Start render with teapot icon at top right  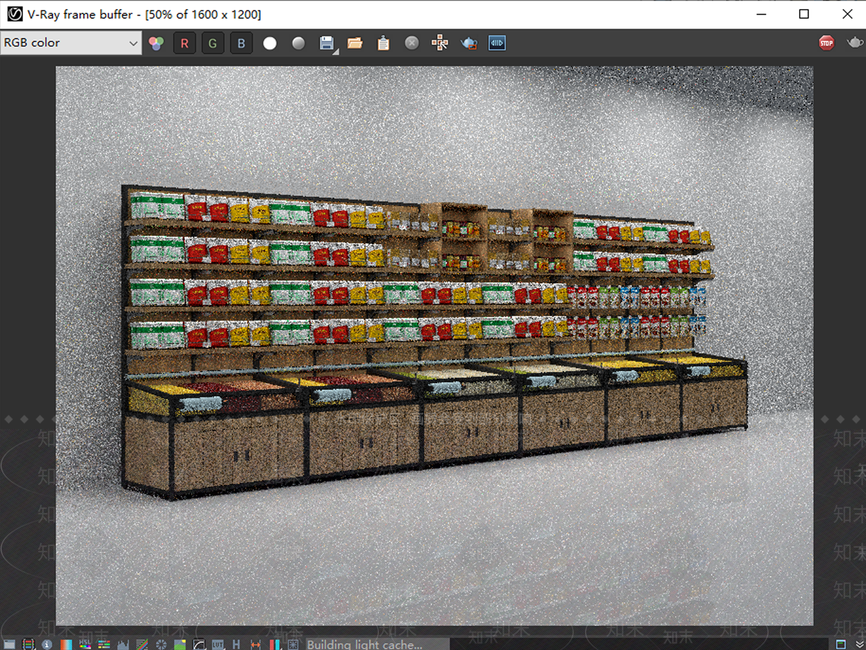[855, 42]
